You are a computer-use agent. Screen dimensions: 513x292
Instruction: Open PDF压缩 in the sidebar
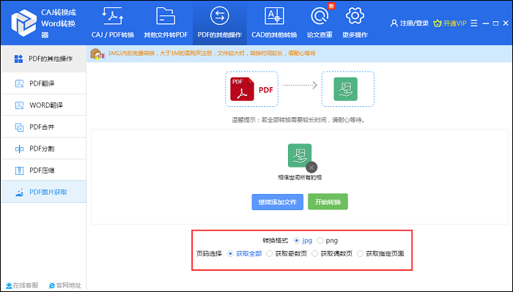(44, 171)
